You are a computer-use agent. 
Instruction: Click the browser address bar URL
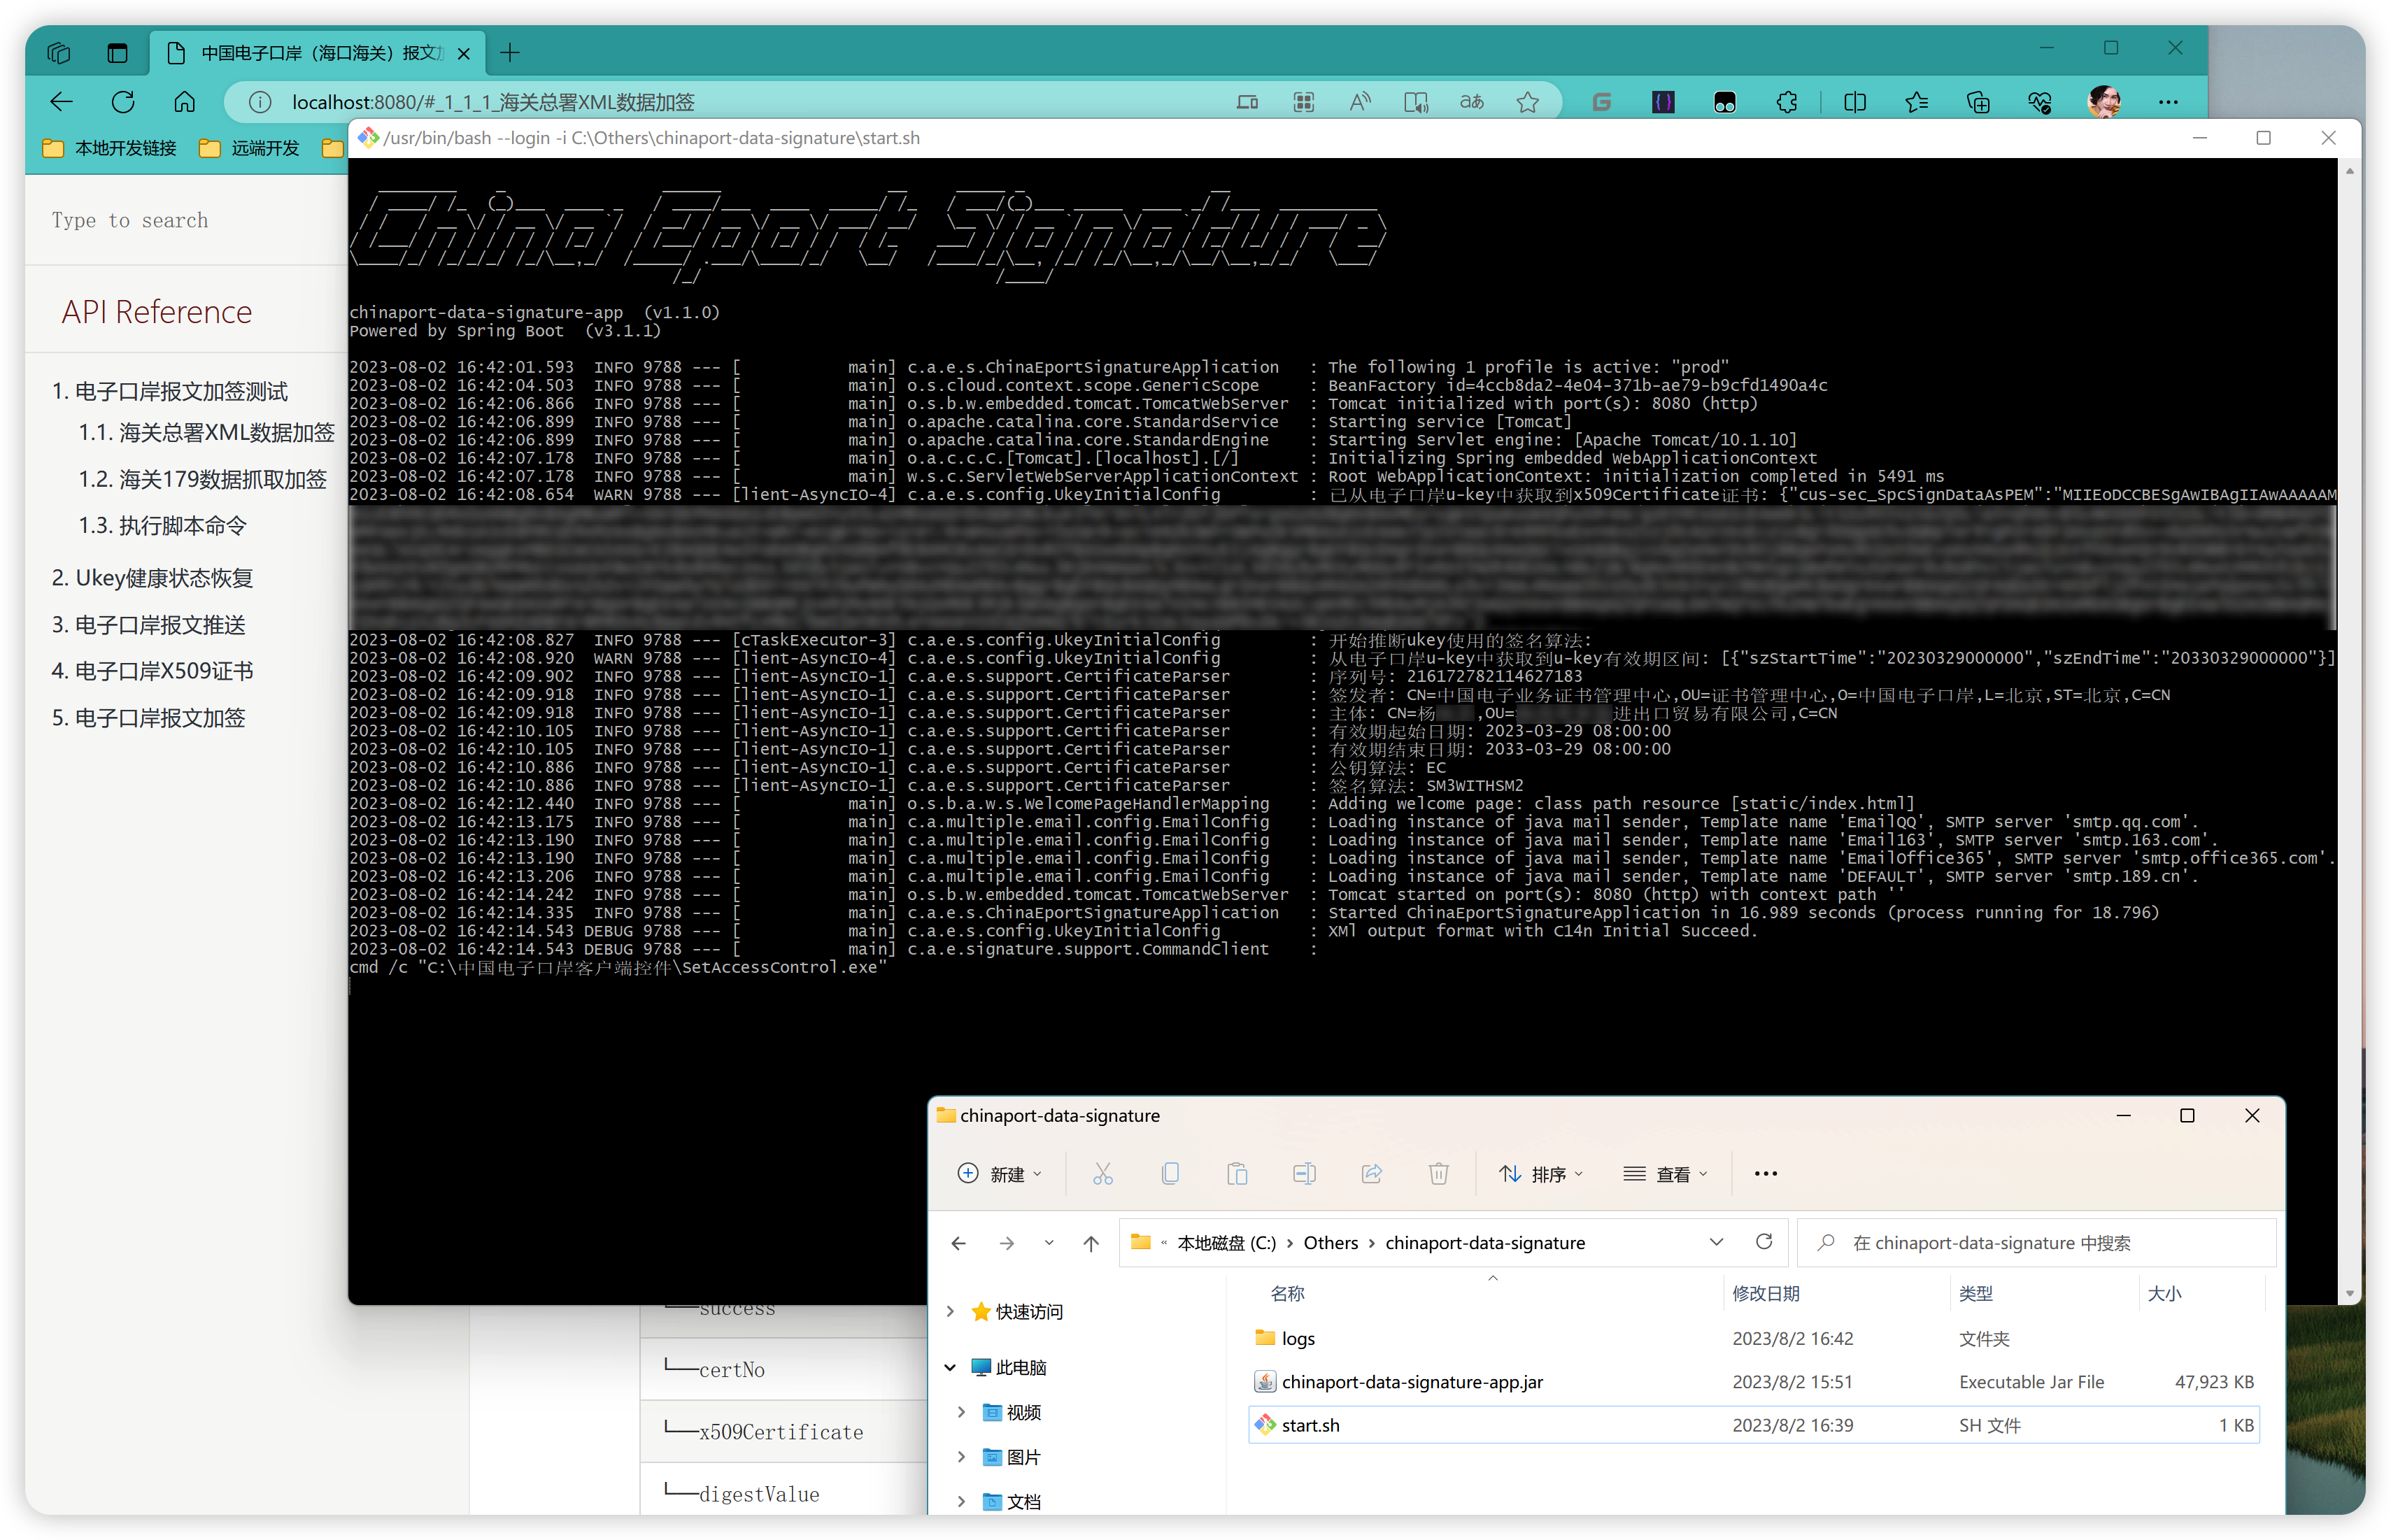(x=494, y=102)
